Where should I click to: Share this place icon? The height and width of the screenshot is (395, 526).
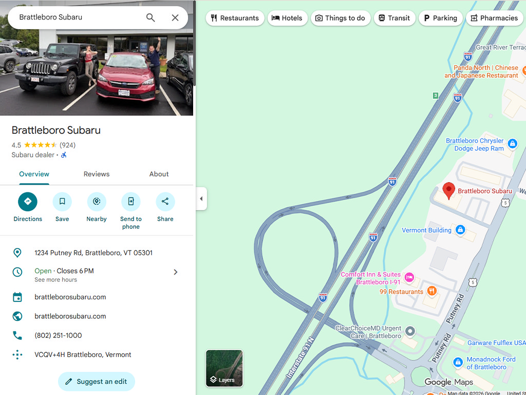point(165,202)
